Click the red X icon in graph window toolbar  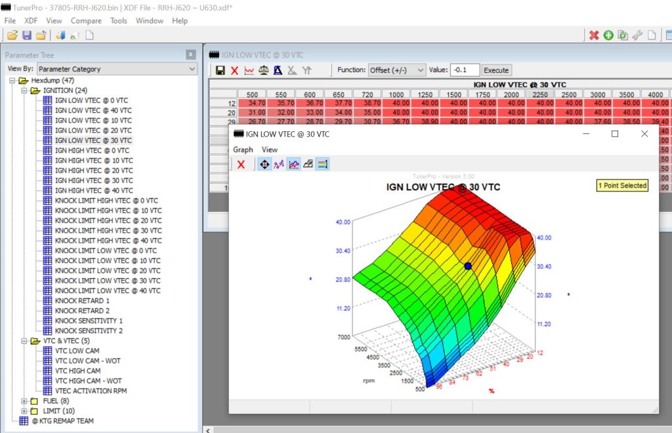(241, 164)
